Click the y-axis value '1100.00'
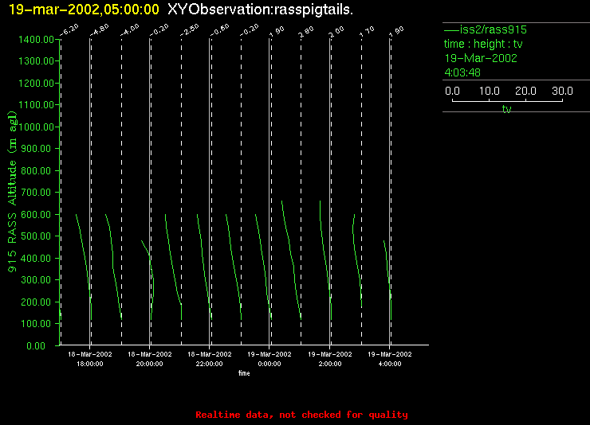This screenshot has width=590, height=425. pyautogui.click(x=36, y=105)
